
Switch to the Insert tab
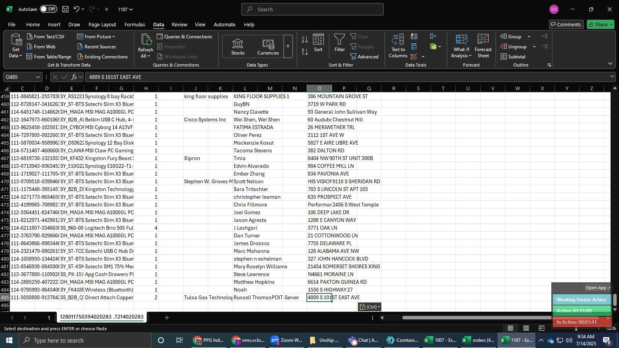click(x=54, y=24)
